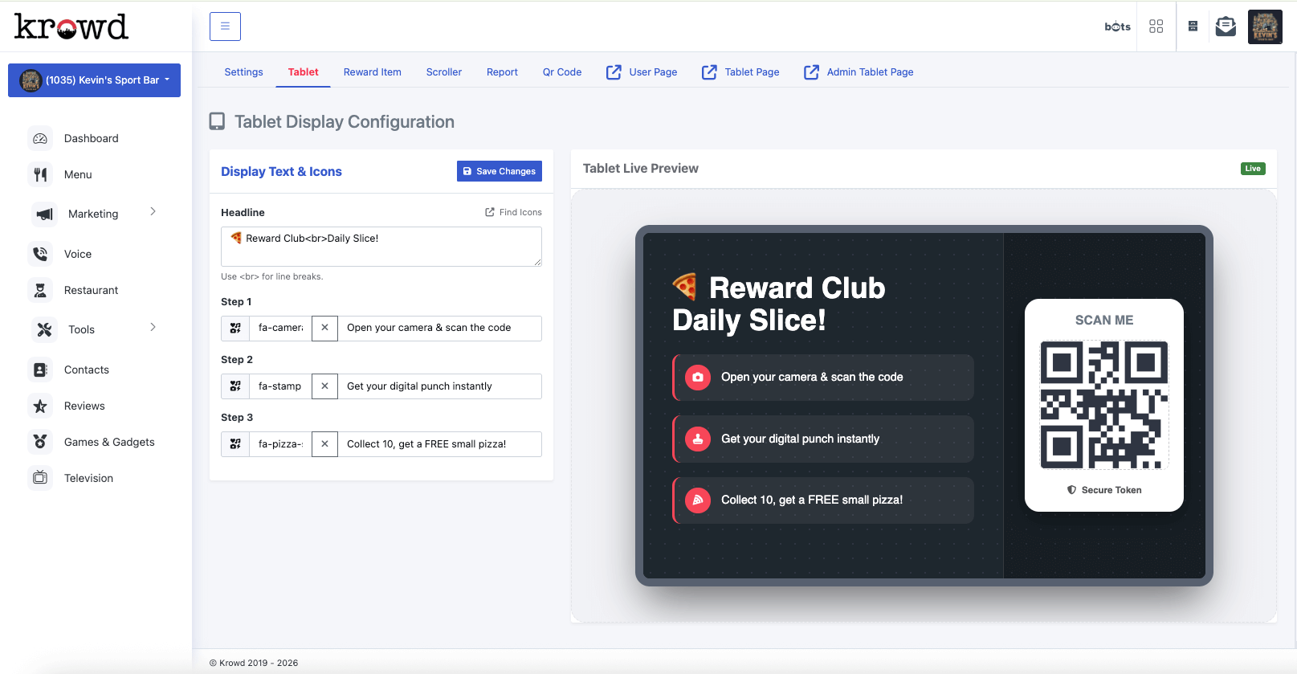Open the apps grid icon
This screenshot has width=1297, height=674.
[1156, 27]
